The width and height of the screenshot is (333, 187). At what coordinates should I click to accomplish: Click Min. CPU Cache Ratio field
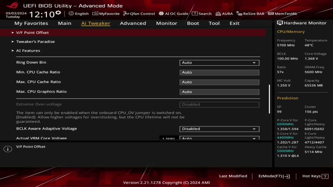coord(219,72)
